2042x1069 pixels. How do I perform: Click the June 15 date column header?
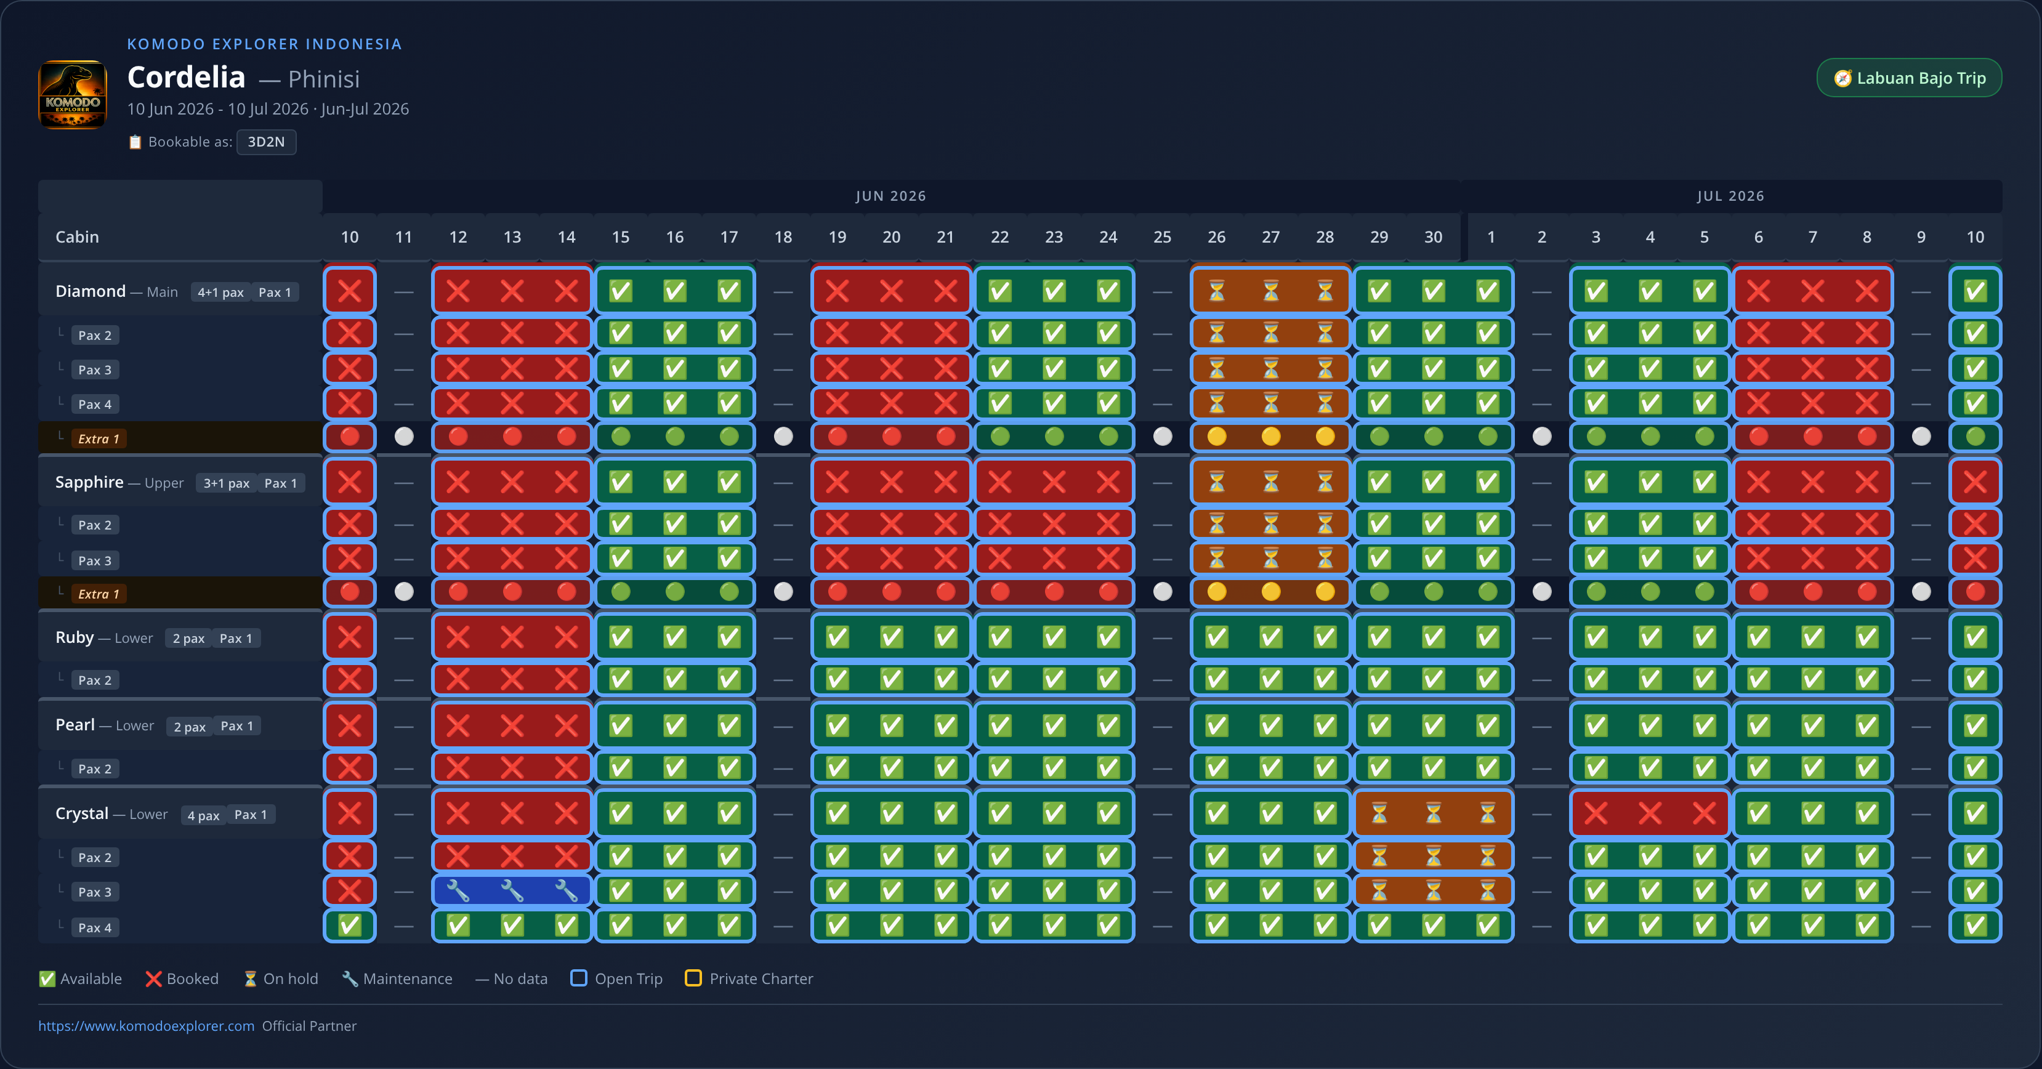coord(621,237)
